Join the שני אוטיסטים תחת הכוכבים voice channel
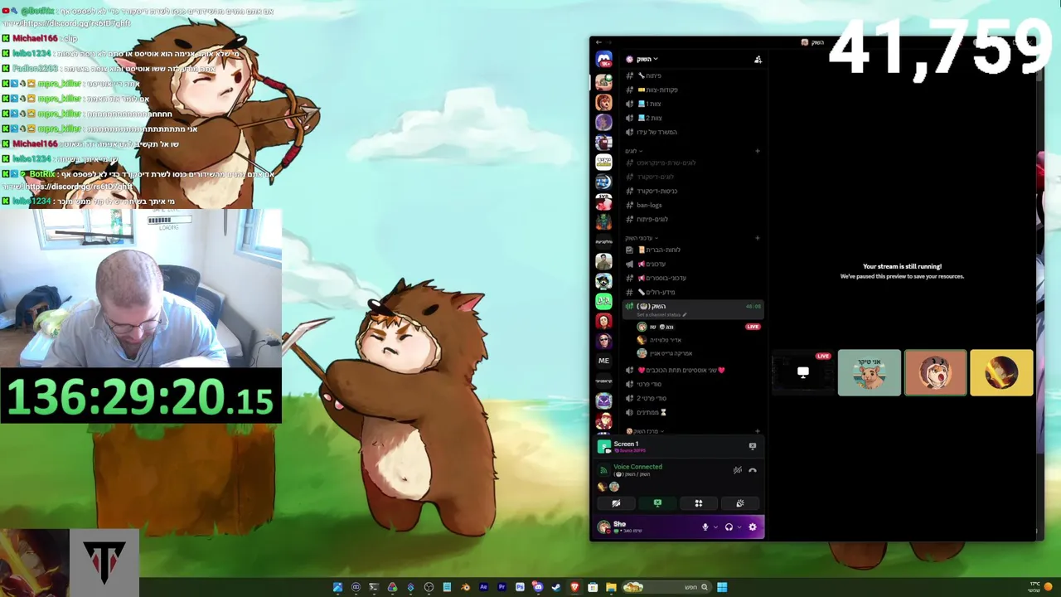 pos(693,370)
